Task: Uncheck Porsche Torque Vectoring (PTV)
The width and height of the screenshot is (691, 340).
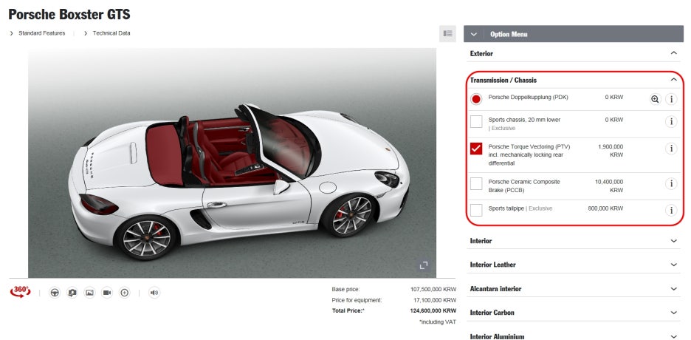Action: point(476,149)
